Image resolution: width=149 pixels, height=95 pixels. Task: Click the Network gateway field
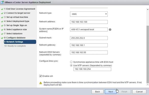[x=89, y=45]
